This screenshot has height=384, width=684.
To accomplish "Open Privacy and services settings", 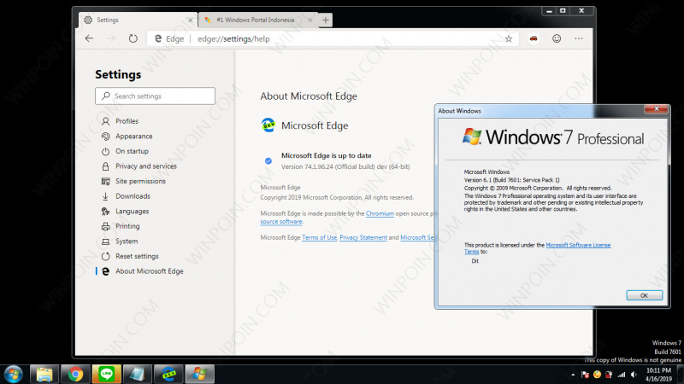I will (x=145, y=166).
